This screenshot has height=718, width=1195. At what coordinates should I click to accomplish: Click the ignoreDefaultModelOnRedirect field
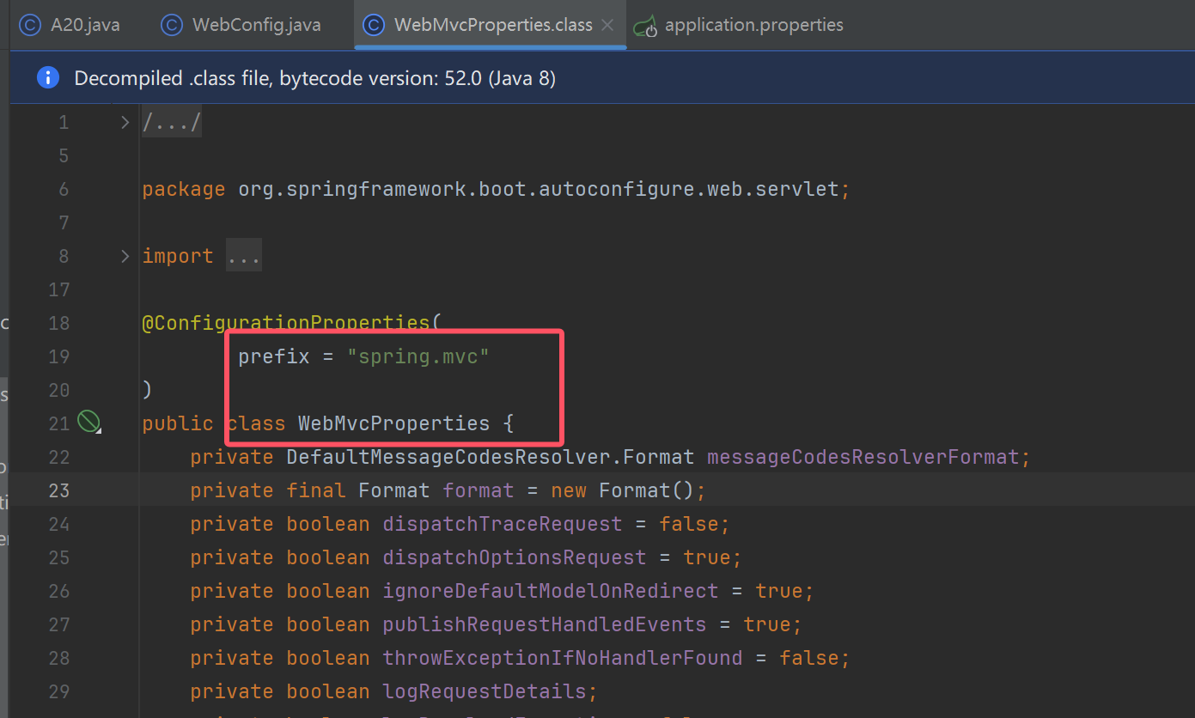pyautogui.click(x=550, y=591)
